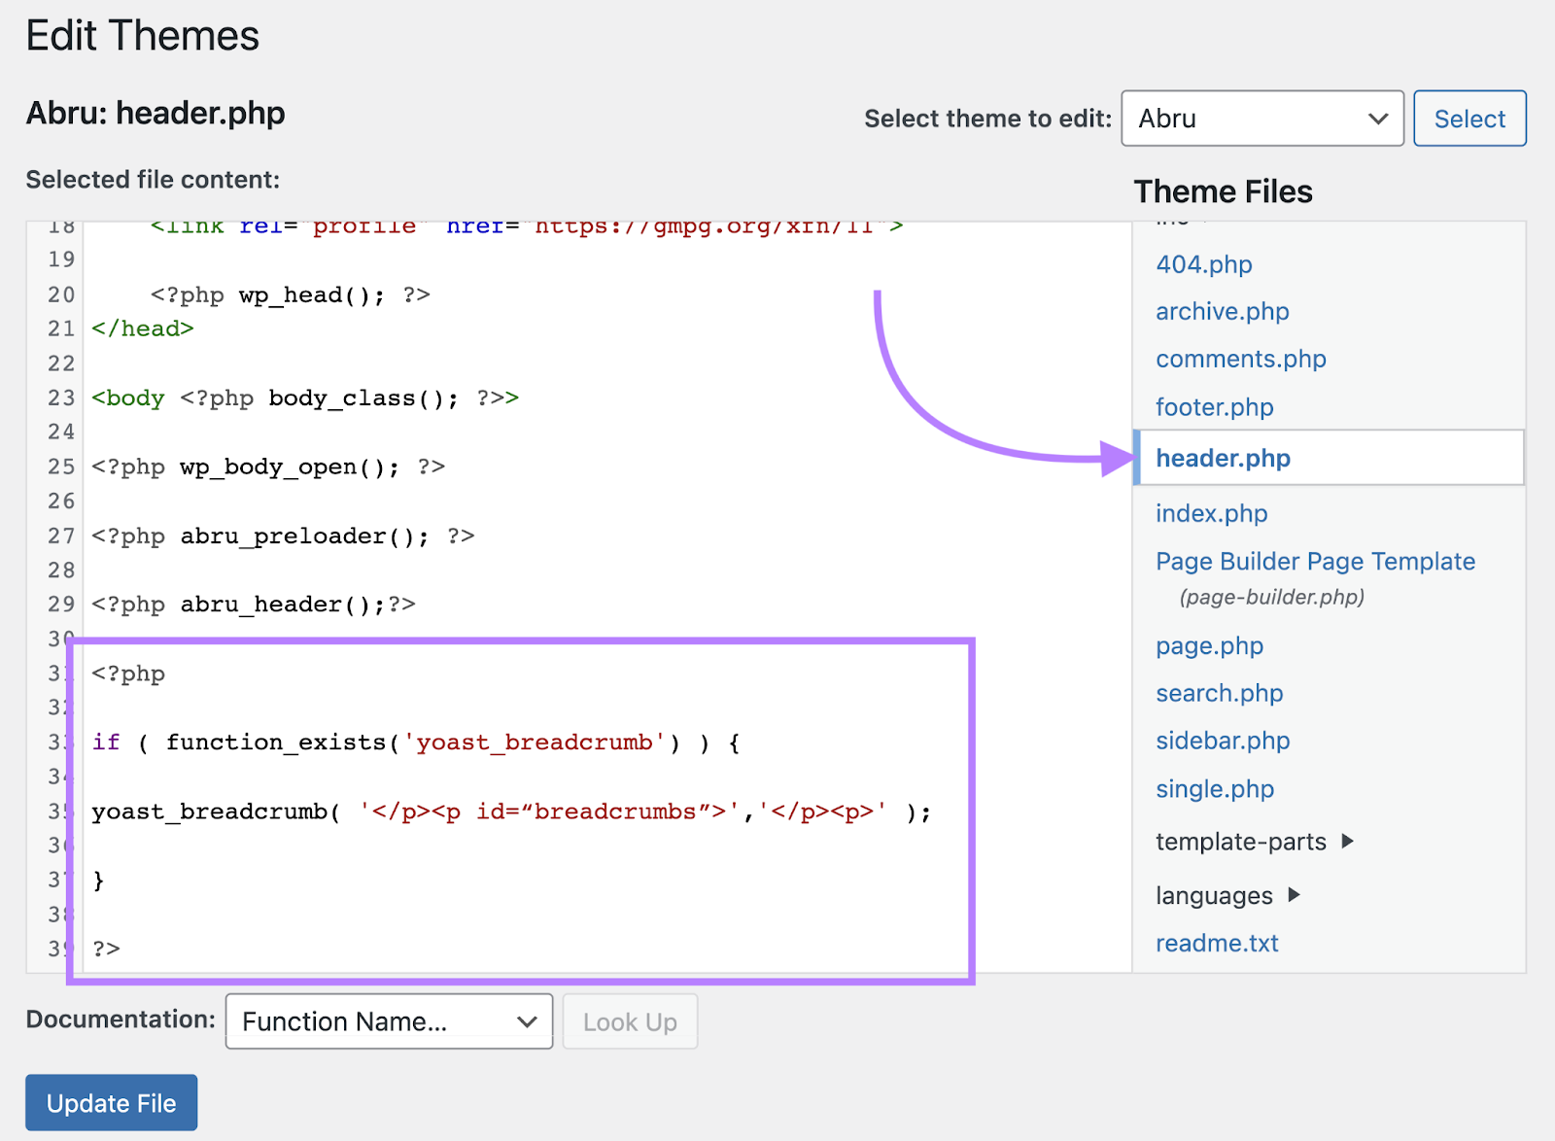The image size is (1555, 1141).
Task: Click the yoast_breadcrumb( call line
Action: pos(511,812)
